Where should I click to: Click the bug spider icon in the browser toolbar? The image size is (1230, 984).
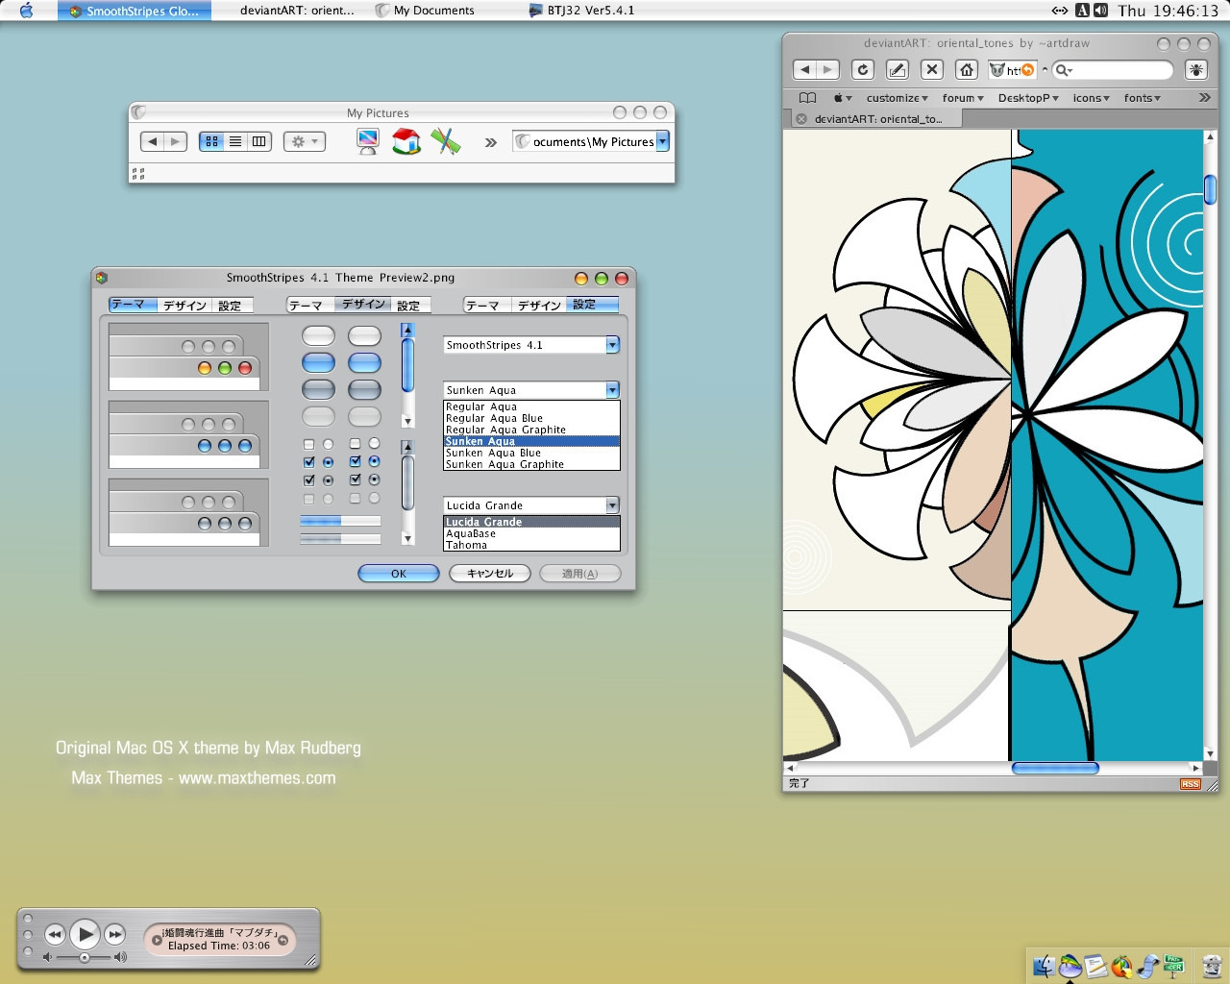pyautogui.click(x=1196, y=69)
